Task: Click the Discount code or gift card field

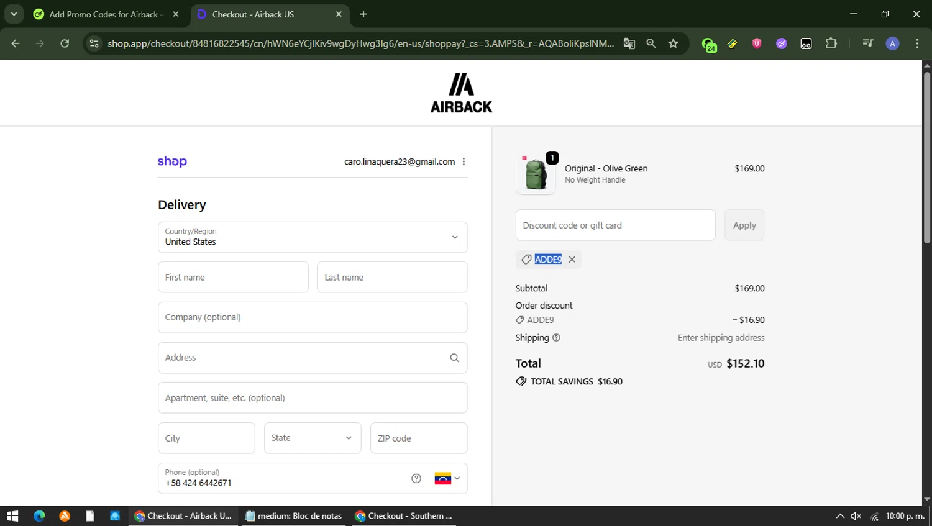Action: pyautogui.click(x=615, y=225)
